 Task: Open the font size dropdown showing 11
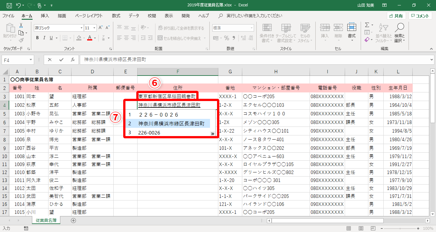tap(94, 28)
